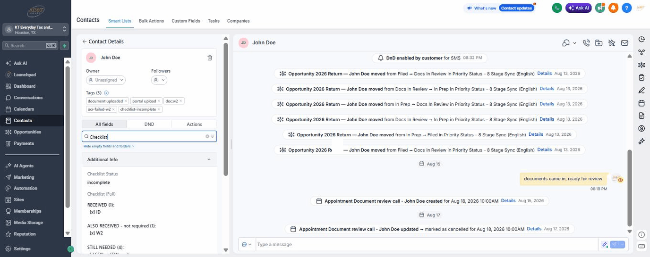Screen dimensions: 650x257
Task: Click Hide empty fields and folders link
Action: (109, 146)
